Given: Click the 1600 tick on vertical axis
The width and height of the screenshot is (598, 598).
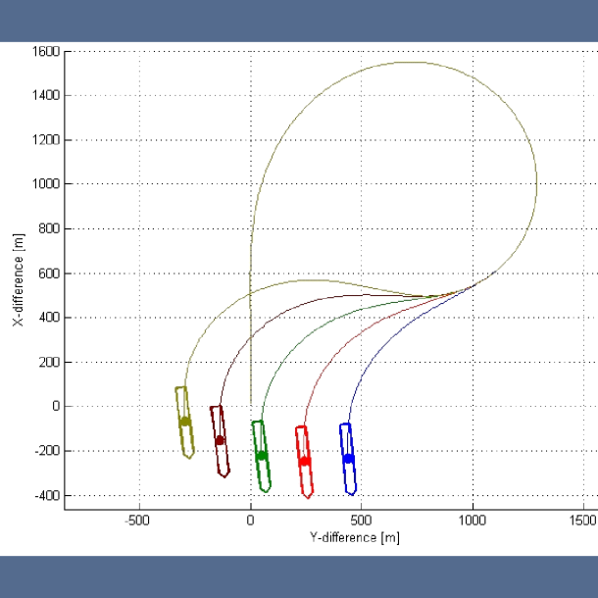Looking at the screenshot, I should coord(45,51).
